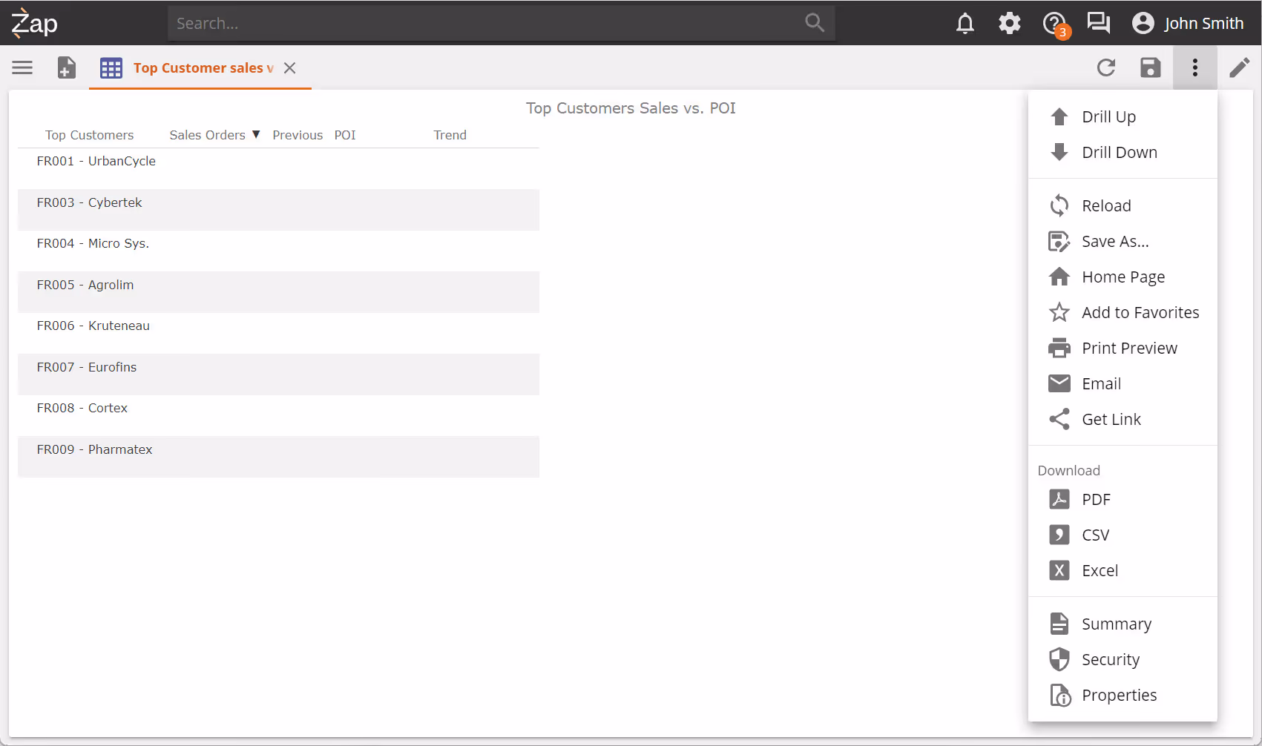The width and height of the screenshot is (1262, 746).
Task: Create new document with plus-page icon
Action: (x=67, y=68)
